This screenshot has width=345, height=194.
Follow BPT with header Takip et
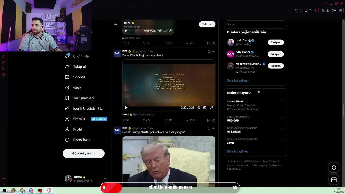(207, 24)
